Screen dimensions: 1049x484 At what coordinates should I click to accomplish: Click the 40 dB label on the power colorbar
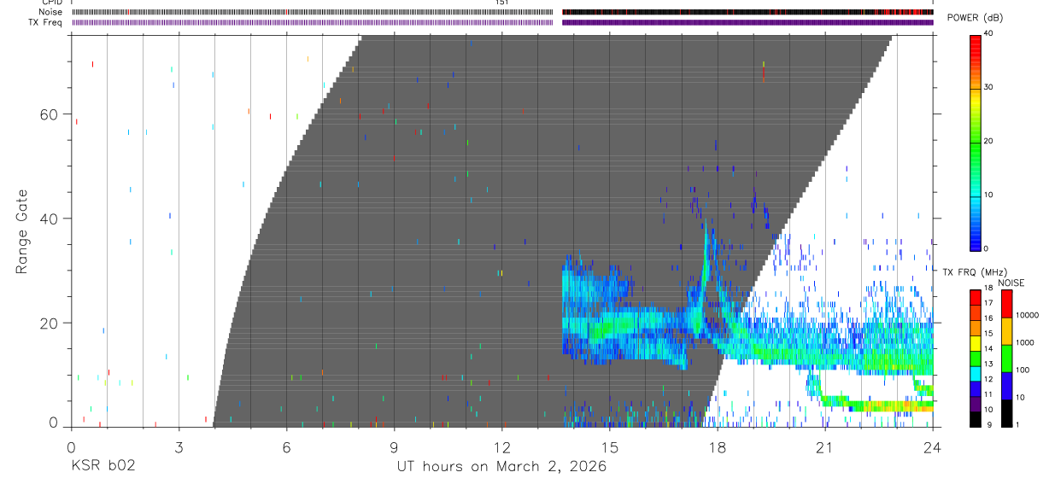point(987,34)
